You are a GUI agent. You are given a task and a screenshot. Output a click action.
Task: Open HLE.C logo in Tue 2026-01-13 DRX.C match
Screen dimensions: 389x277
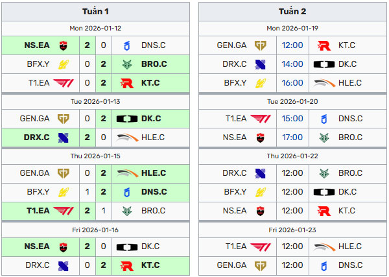[x=126, y=137]
